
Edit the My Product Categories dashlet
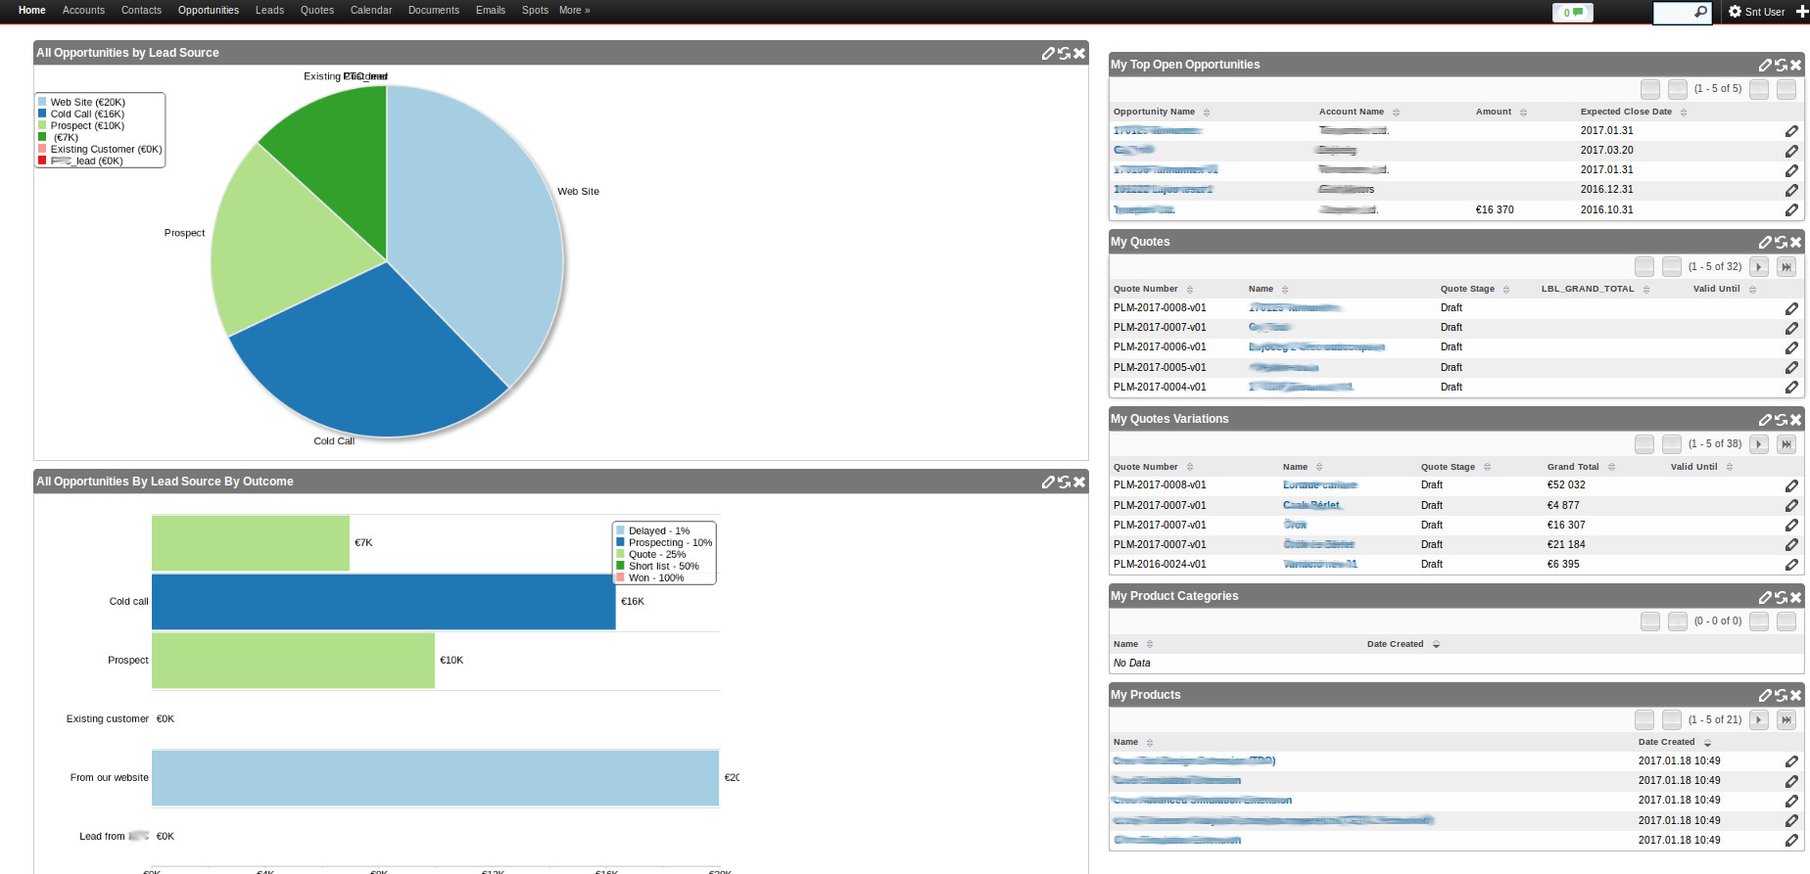[x=1765, y=597]
